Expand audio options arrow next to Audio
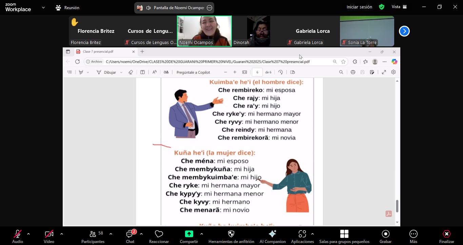 click(28, 234)
